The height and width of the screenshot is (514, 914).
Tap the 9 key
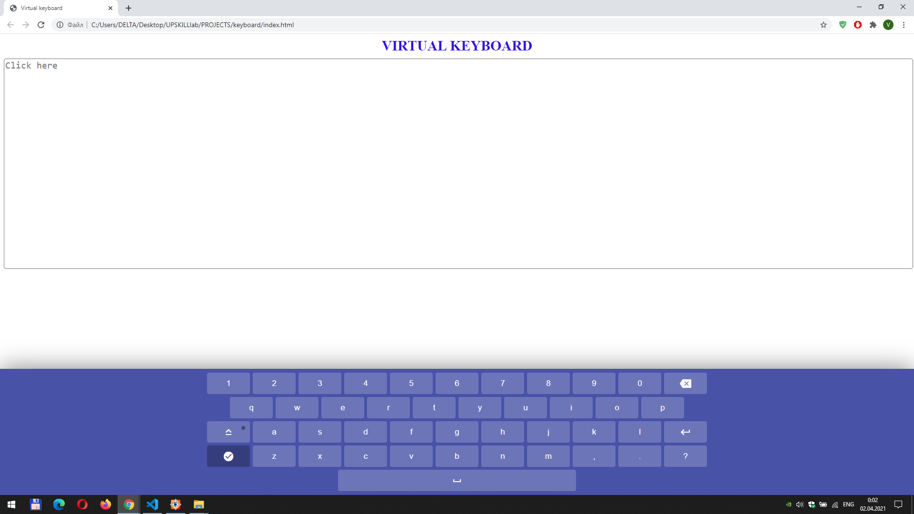594,383
